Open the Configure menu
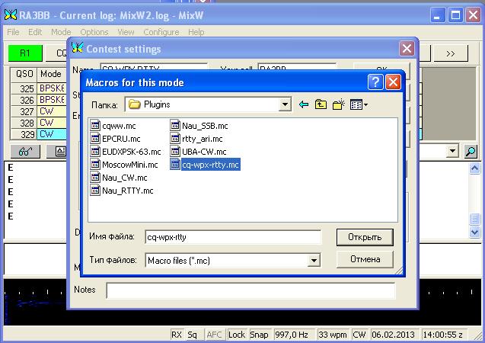The image size is (485, 343). 161,32
